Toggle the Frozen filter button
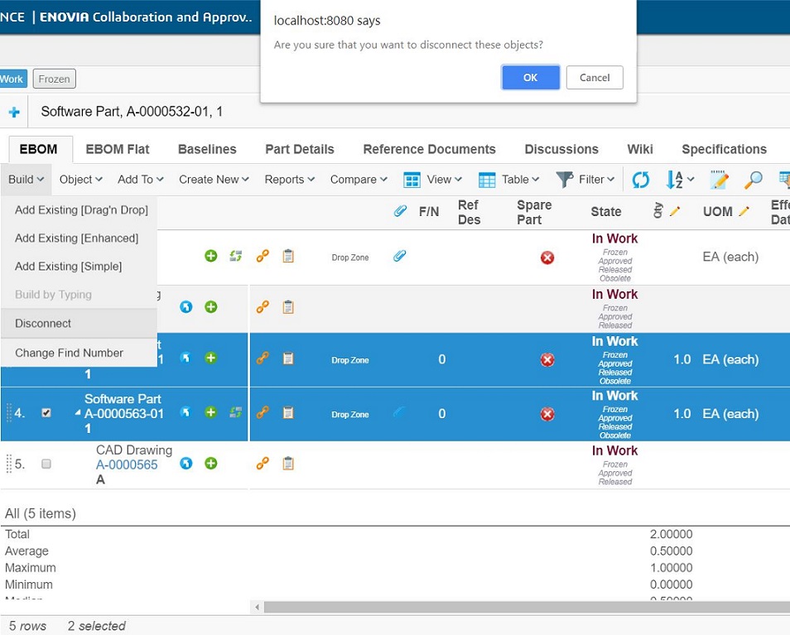Viewport: 790px width, 635px height. [x=55, y=79]
